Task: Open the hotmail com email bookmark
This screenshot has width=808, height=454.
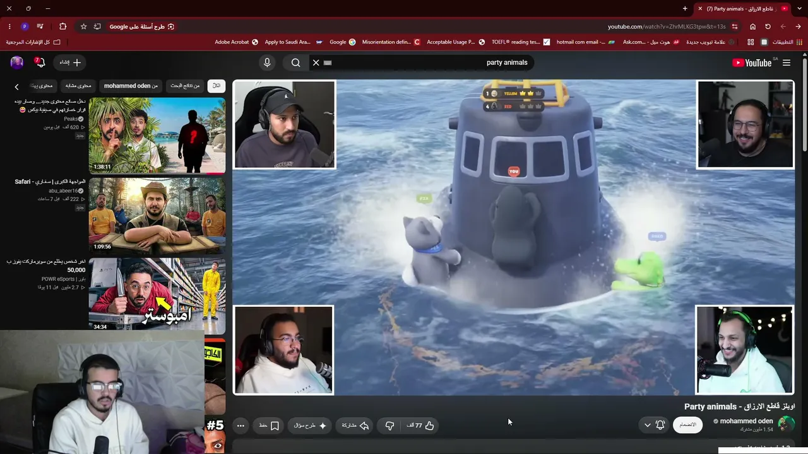Action: point(586,42)
